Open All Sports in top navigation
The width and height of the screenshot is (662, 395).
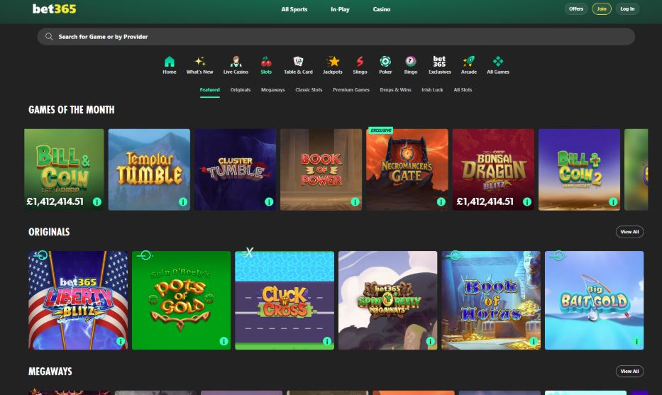pos(294,9)
